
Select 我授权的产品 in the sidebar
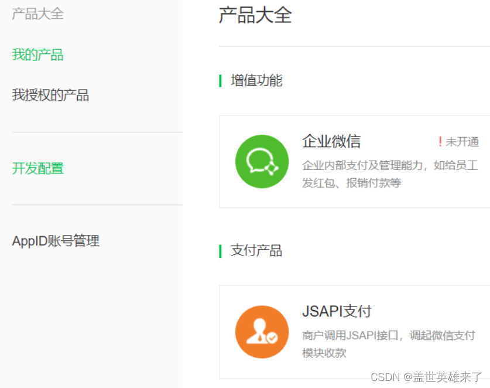point(50,95)
